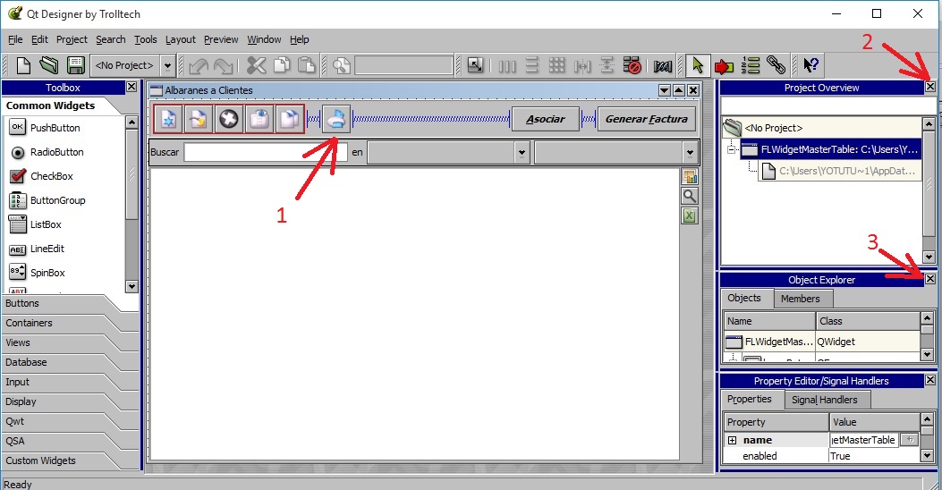
Task: Click the Save diskette toolbar icon
Action: [x=76, y=65]
